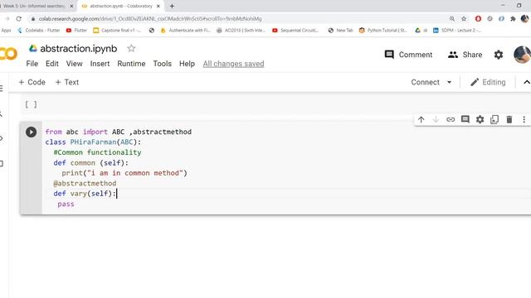The height and width of the screenshot is (298, 531).
Task: Open SDPM - Lecture 2 bookmark
Action: point(457,31)
